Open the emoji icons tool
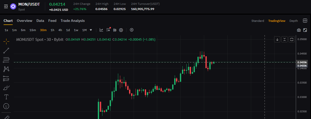The image size is (311, 119). tap(6, 106)
